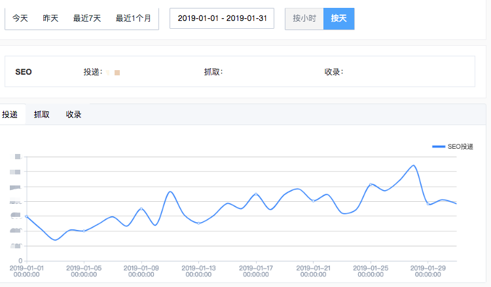Choose the 昨天 date filter
491x287 pixels.
pos(50,18)
